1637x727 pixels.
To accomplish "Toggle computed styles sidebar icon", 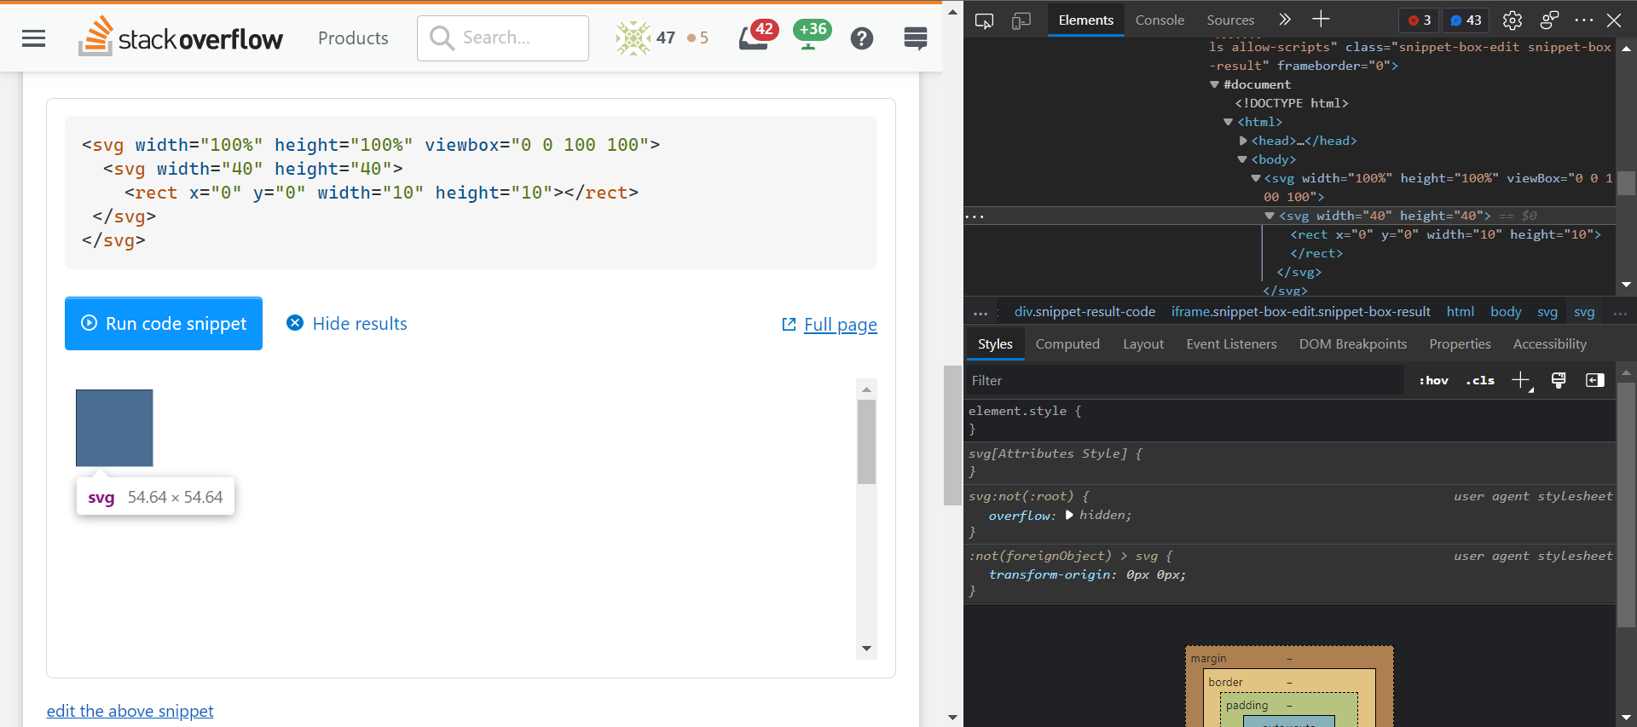I will [1595, 381].
